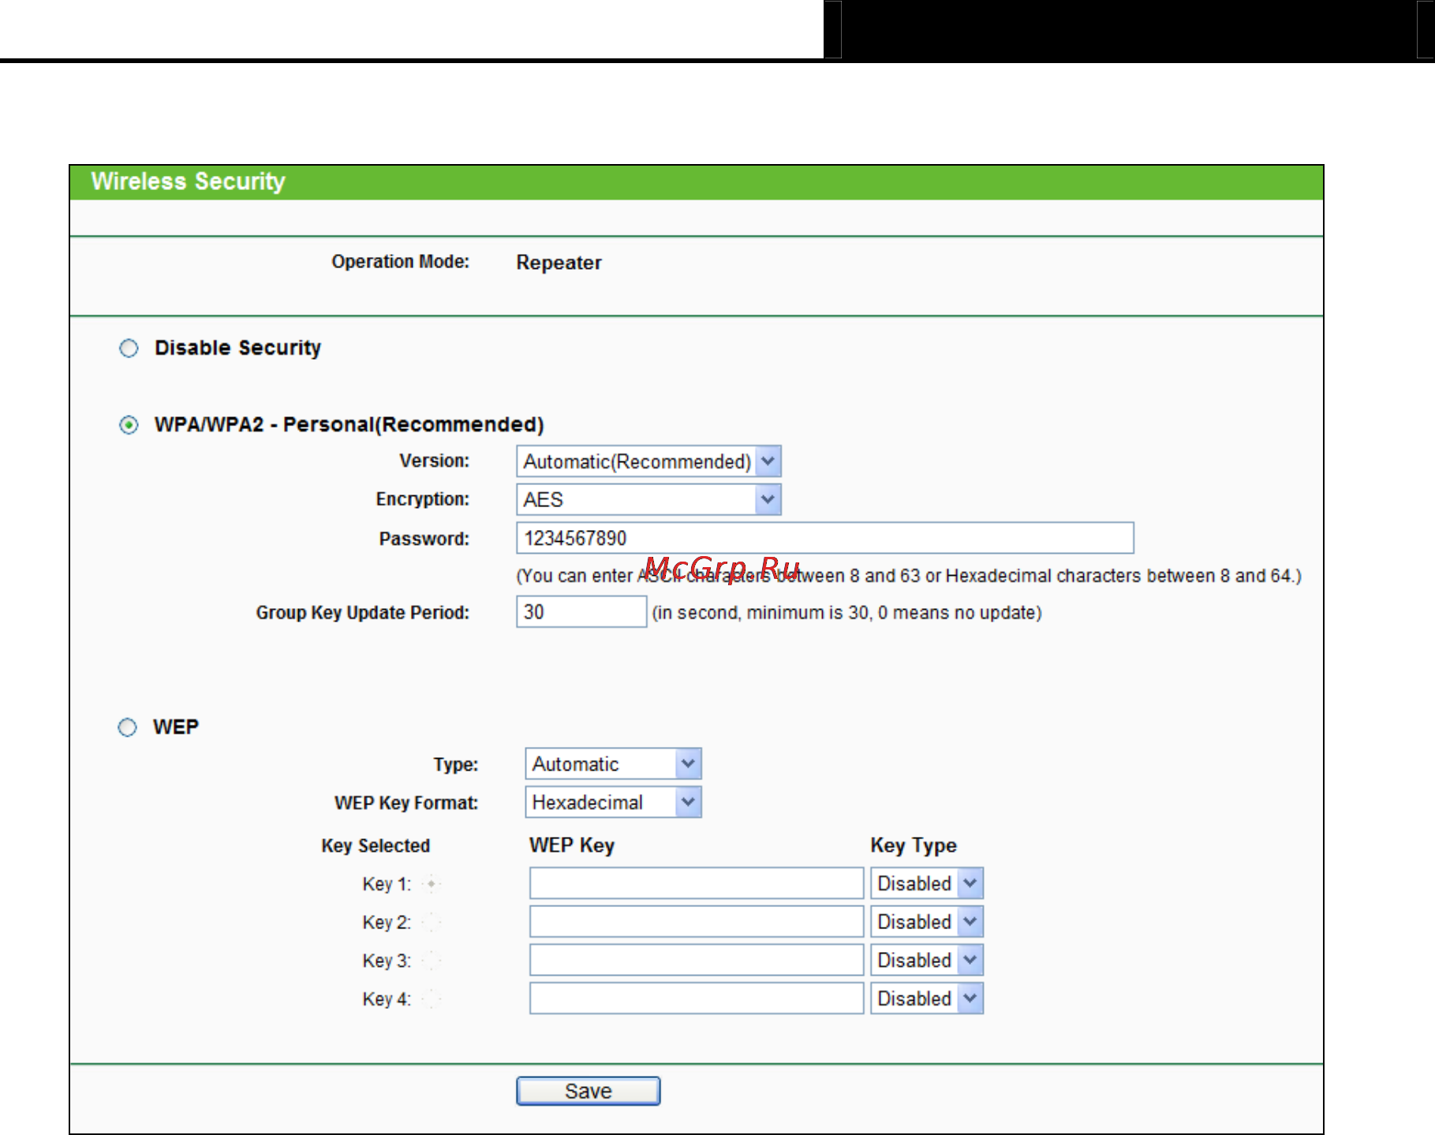
Task: Select Key 3 radio button
Action: 432,961
